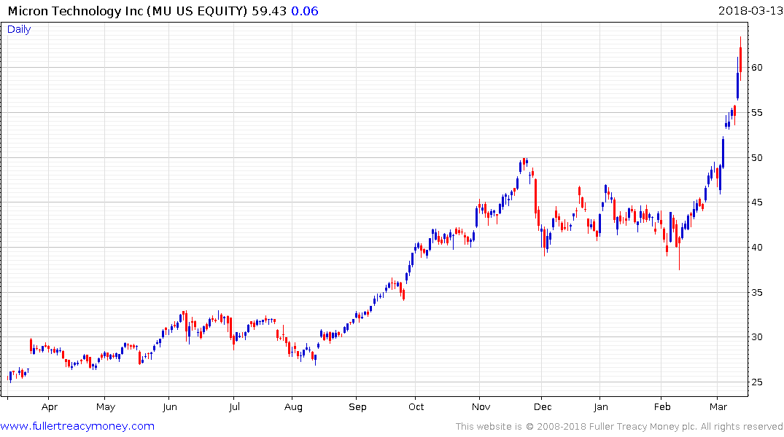Click the 'Sep' month label on x-axis
The width and height of the screenshot is (784, 437).
pyautogui.click(x=357, y=406)
